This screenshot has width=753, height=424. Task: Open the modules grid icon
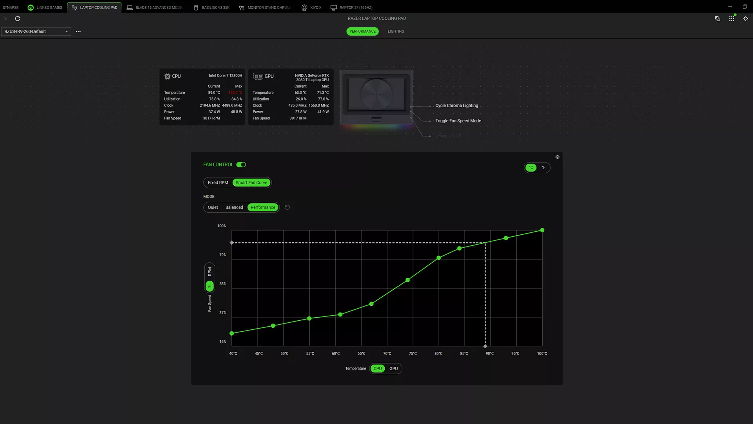[x=731, y=18]
